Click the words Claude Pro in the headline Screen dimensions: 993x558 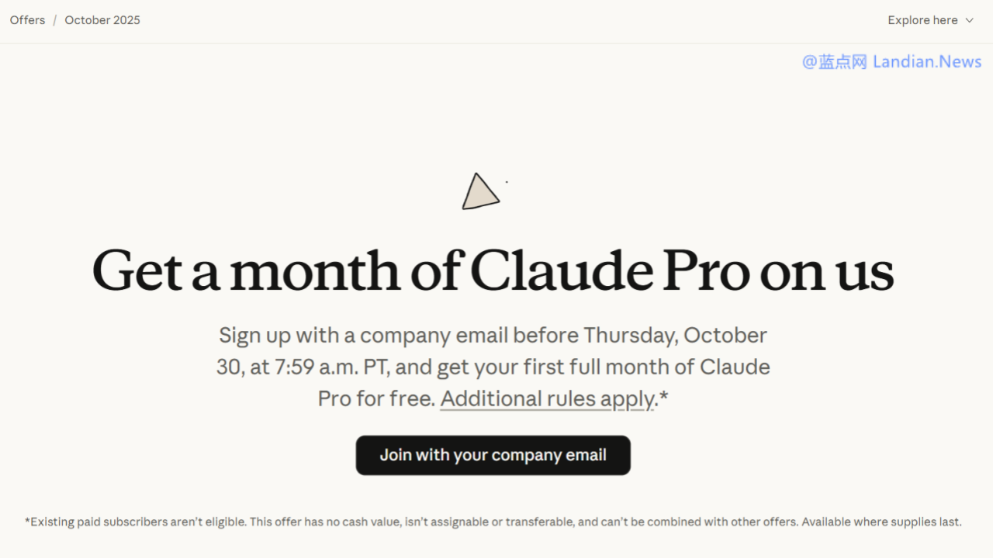pyautogui.click(x=611, y=271)
